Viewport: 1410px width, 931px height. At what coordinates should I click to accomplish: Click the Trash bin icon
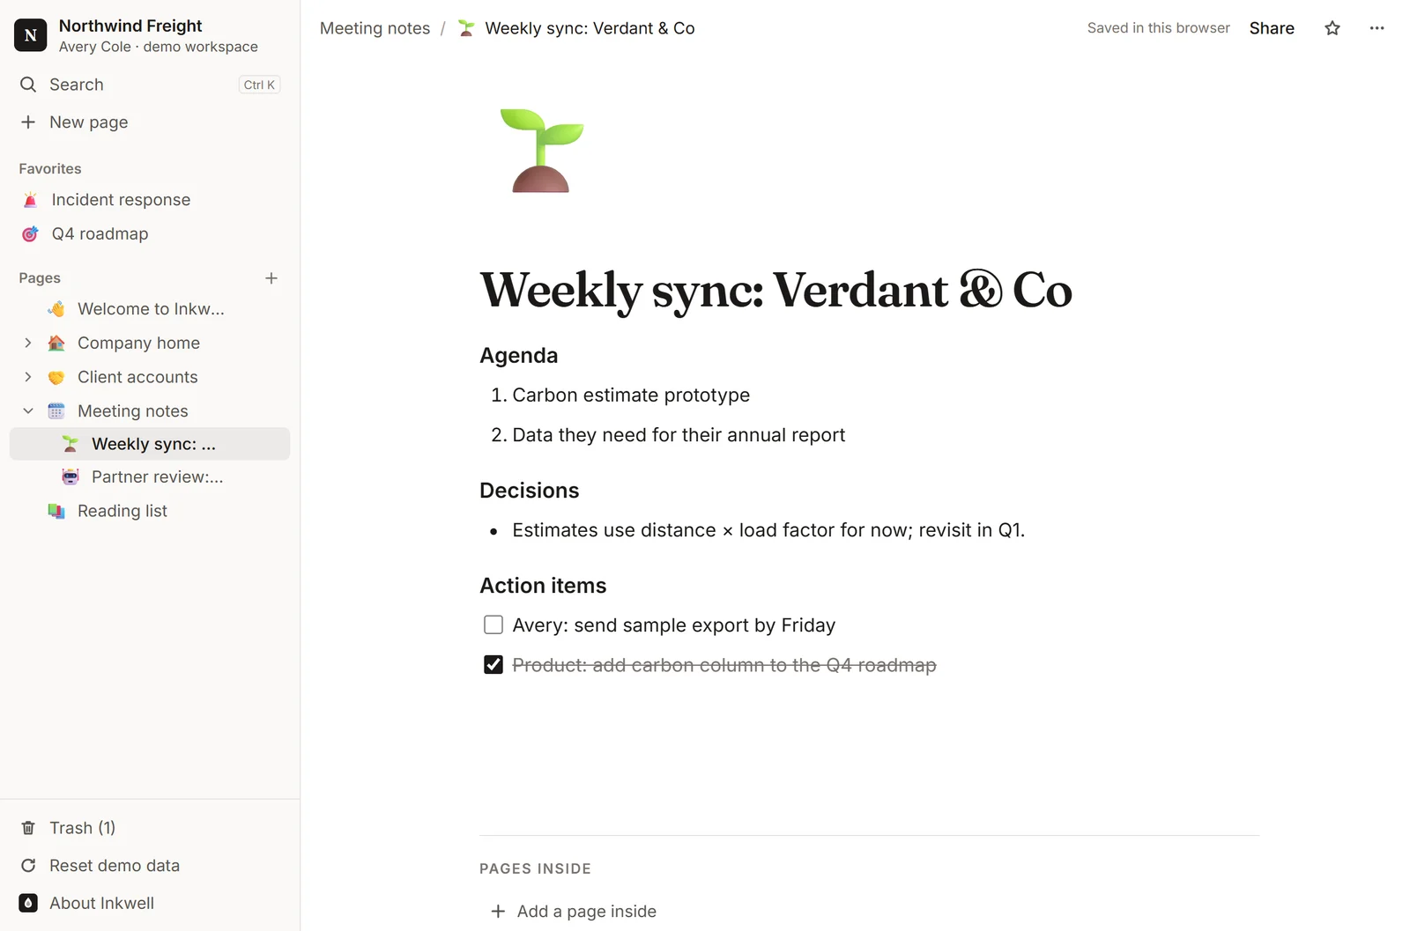pos(28,828)
